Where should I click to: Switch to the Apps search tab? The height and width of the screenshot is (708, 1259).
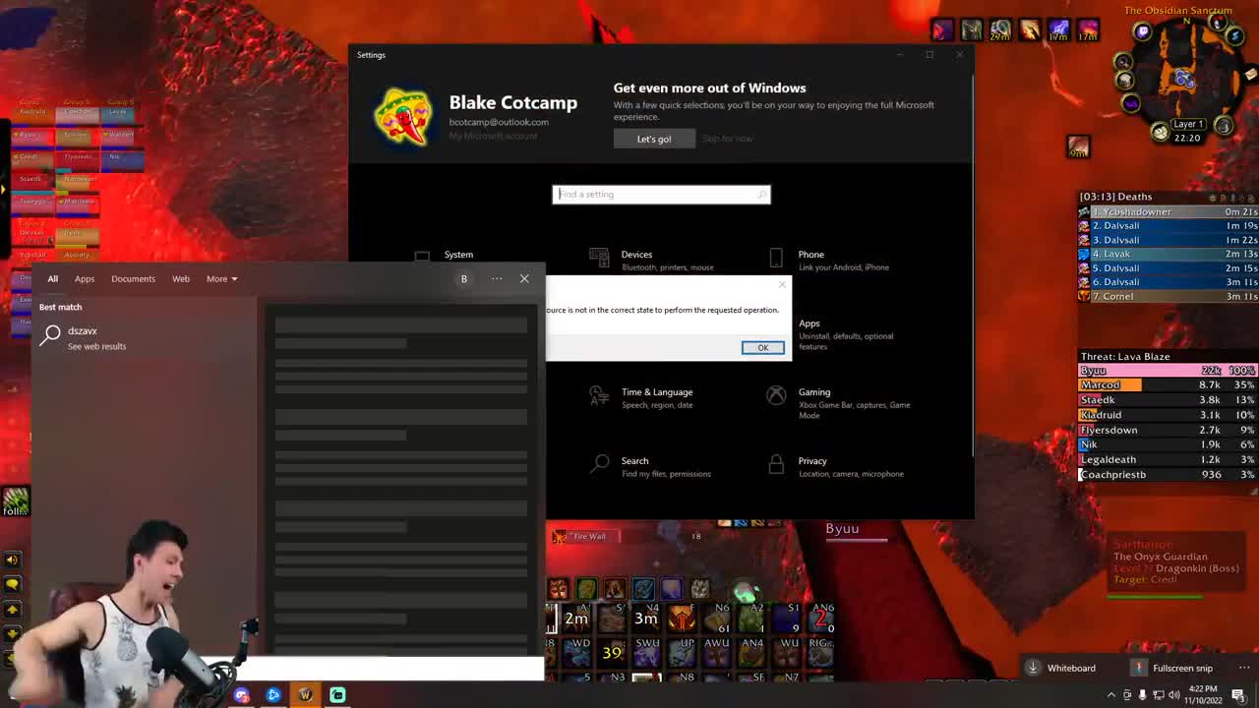85,278
